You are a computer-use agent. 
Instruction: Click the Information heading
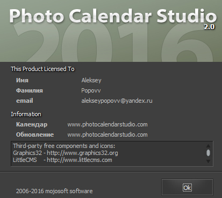click(26, 114)
